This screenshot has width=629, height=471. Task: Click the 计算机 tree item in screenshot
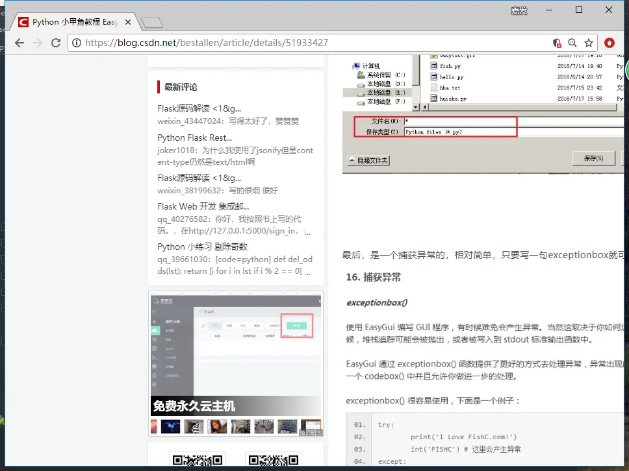[x=366, y=66]
